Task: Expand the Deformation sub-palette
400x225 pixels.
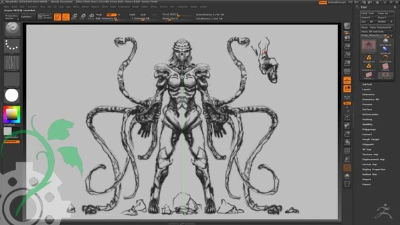Action: (370, 114)
